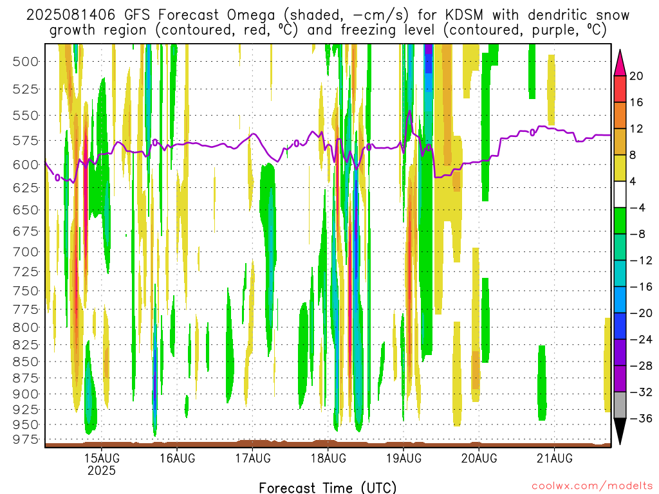Click the 800 pressure level label
The width and height of the screenshot is (659, 494).
pos(25,327)
